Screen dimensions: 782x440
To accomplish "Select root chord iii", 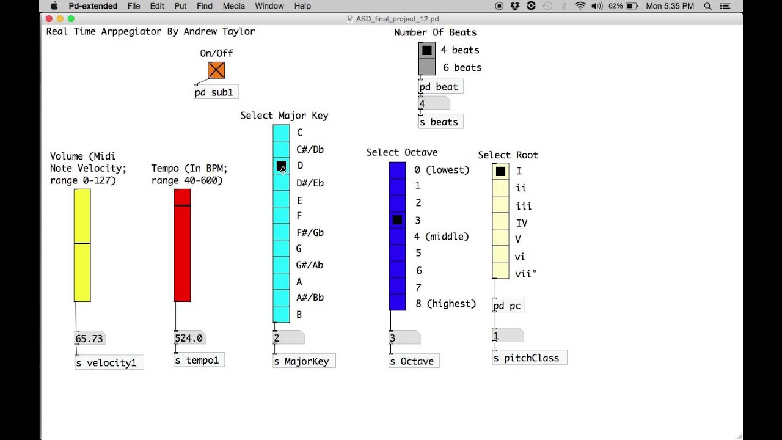I will [x=501, y=204].
